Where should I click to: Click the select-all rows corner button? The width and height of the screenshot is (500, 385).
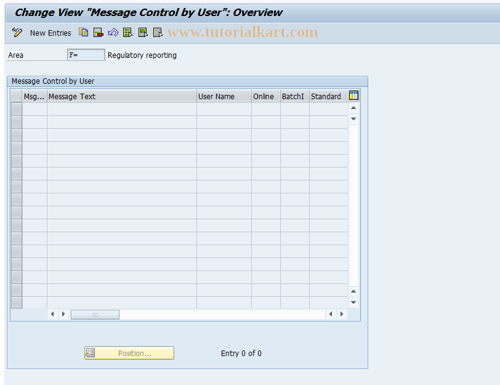[16, 96]
